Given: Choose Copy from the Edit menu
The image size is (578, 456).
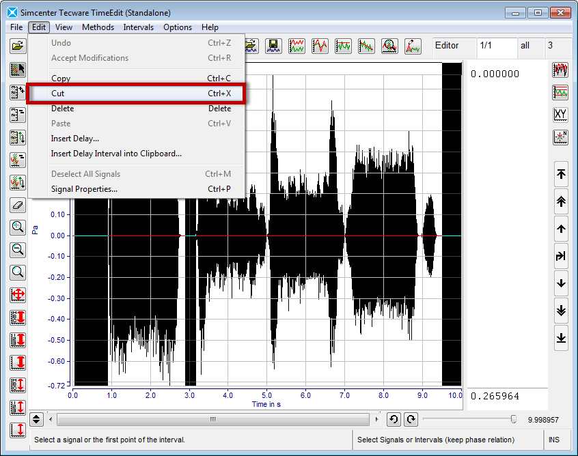Looking at the screenshot, I should [x=137, y=79].
